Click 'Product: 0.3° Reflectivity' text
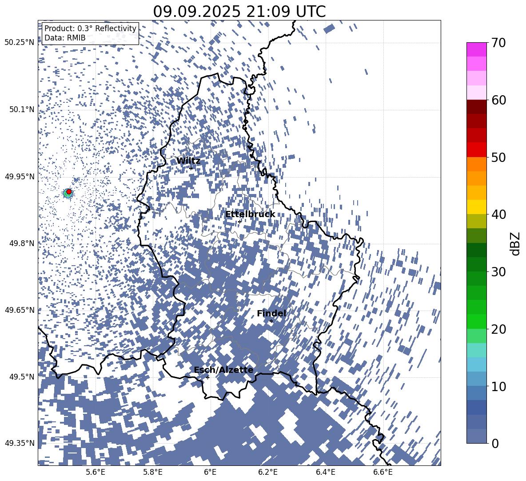 coord(90,28)
